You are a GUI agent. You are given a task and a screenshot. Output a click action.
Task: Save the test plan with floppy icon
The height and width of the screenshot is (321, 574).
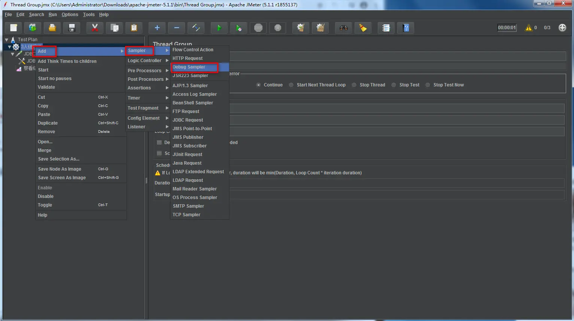pyautogui.click(x=72, y=28)
